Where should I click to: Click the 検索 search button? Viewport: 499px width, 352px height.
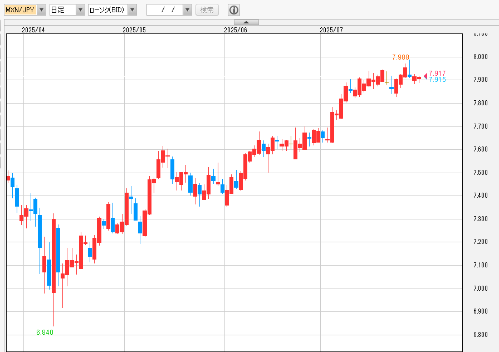click(x=207, y=10)
